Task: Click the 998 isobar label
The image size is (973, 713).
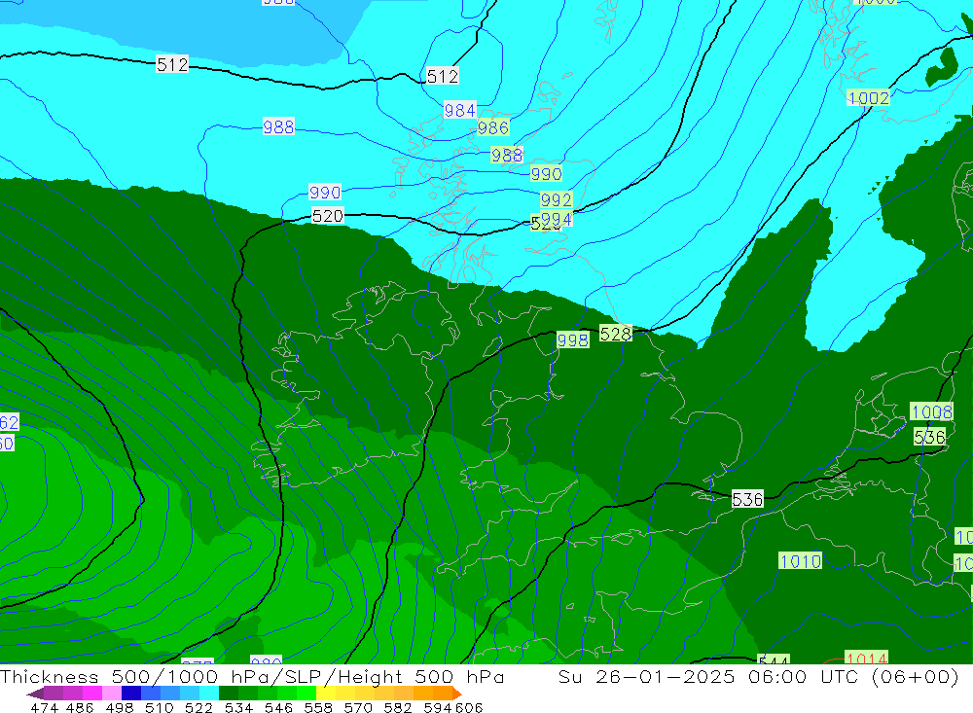Action: click(x=572, y=340)
